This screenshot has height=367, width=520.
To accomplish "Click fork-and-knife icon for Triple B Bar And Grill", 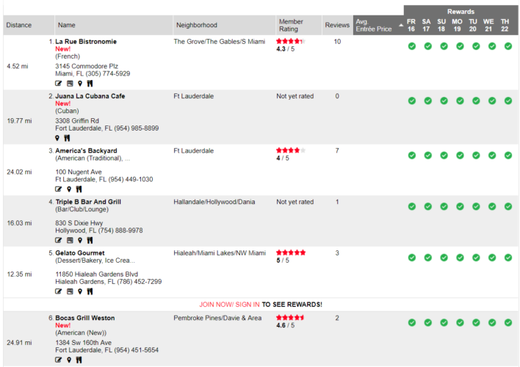I will pyautogui.click(x=90, y=240).
